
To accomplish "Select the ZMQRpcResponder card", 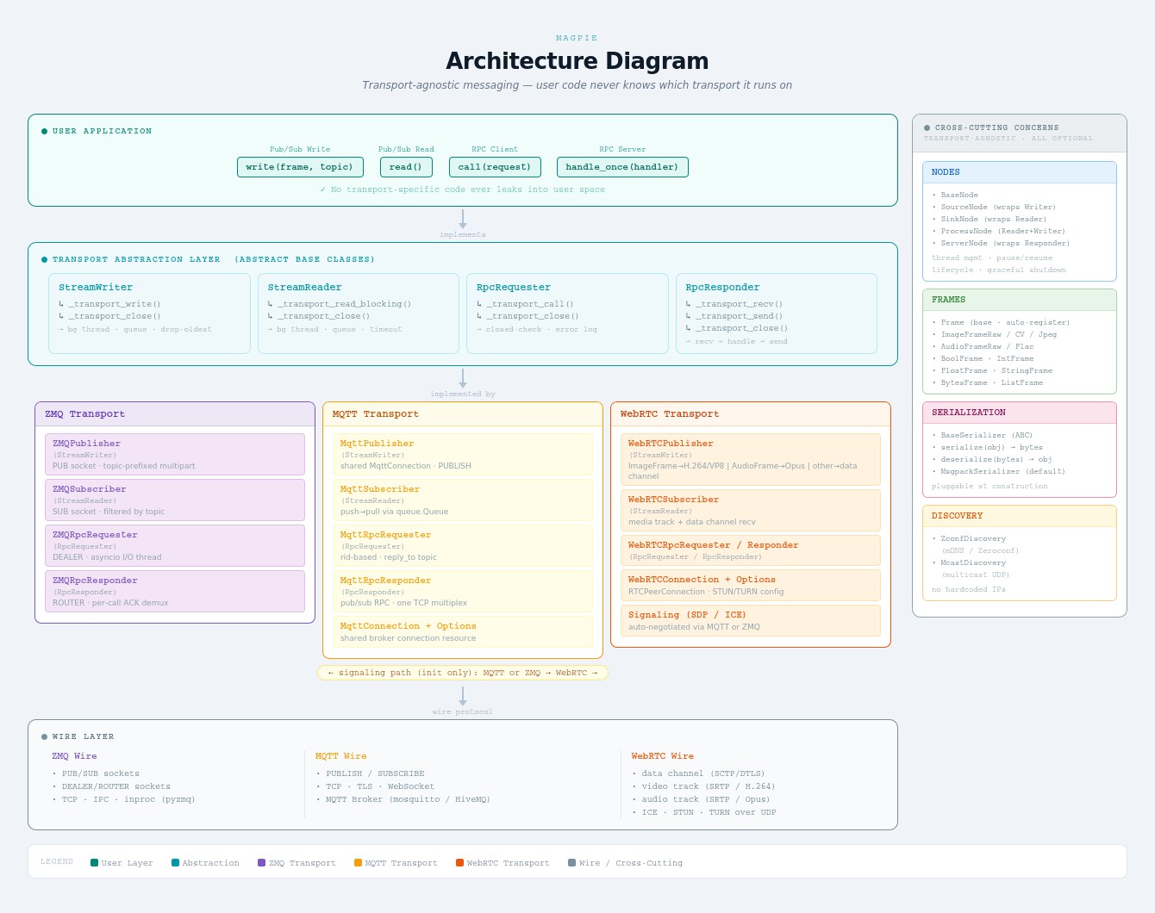I will click(175, 591).
